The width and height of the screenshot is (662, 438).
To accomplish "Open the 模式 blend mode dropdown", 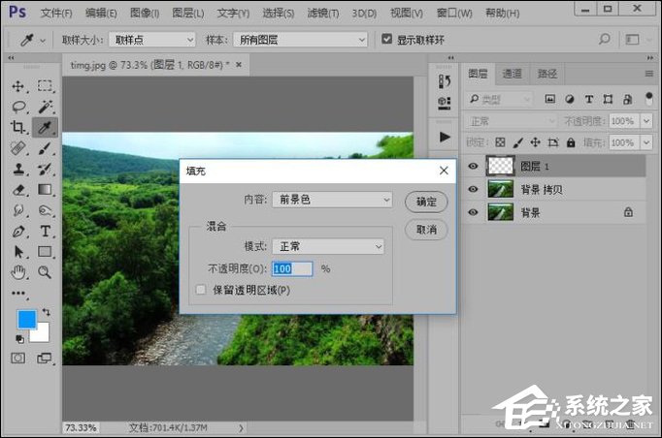I will coord(327,247).
